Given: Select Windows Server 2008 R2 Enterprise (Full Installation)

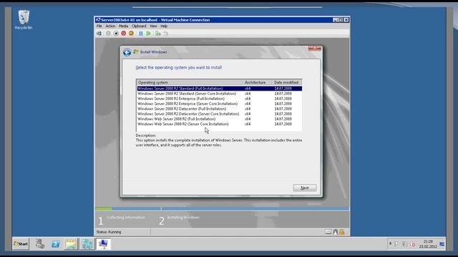Looking at the screenshot, I should (220, 99).
